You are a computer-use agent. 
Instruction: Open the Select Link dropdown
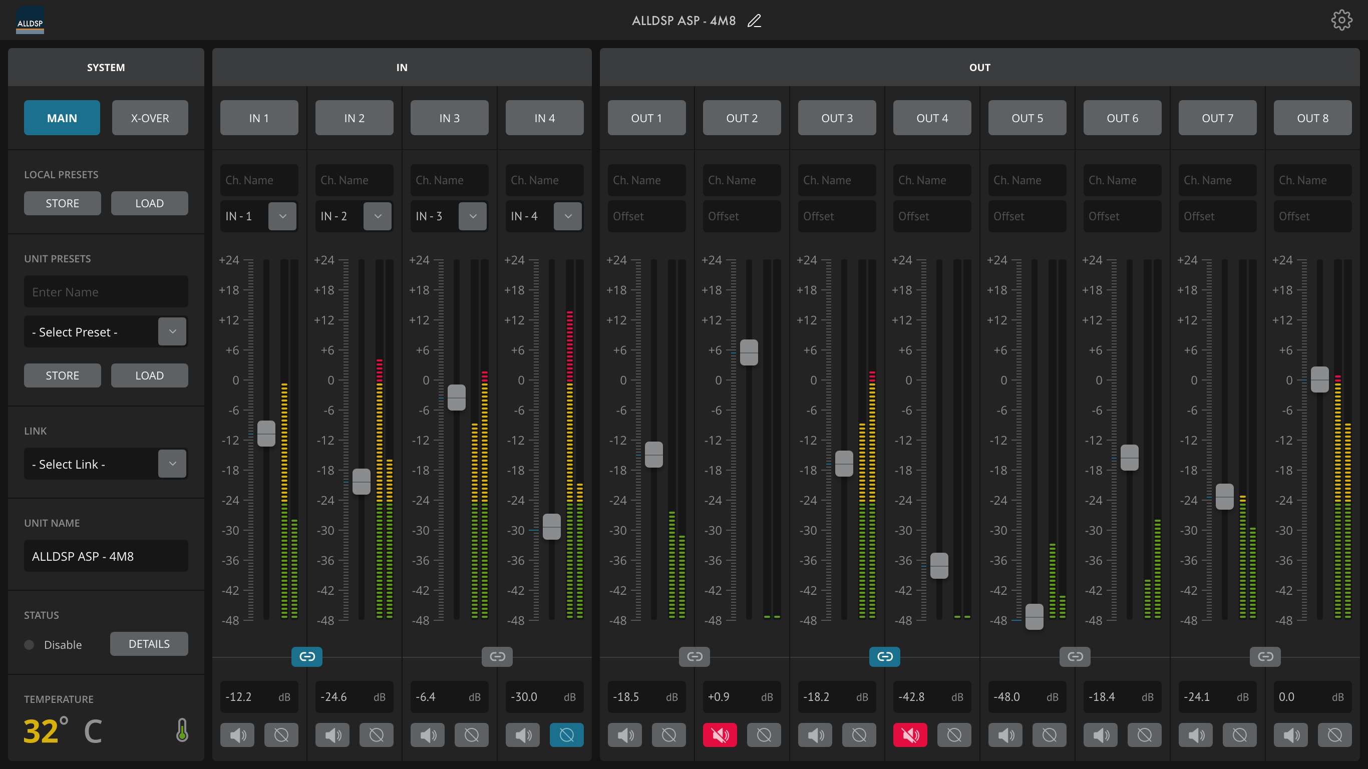point(172,464)
